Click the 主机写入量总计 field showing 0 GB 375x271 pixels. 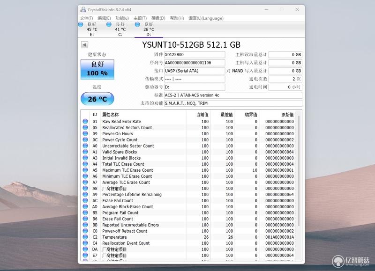click(285, 63)
